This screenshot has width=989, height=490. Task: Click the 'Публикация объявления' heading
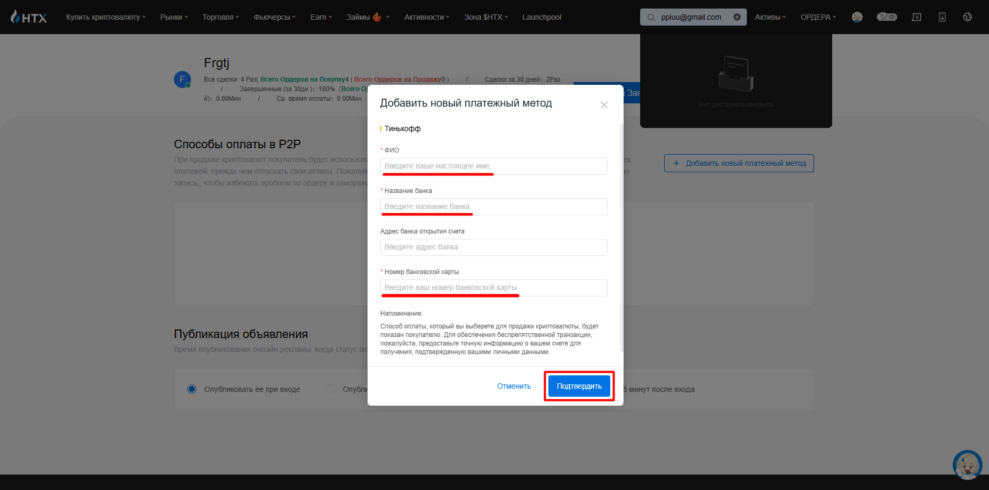point(241,334)
